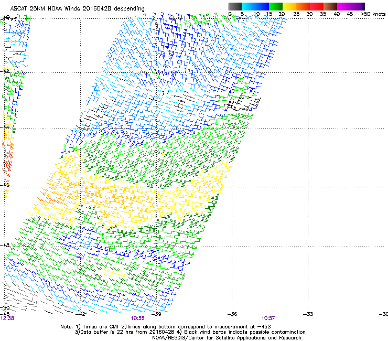Viewport: 388px width, 341px height.
Task: Click the '-45' longitude label at bottom
Action: click(x=5, y=314)
